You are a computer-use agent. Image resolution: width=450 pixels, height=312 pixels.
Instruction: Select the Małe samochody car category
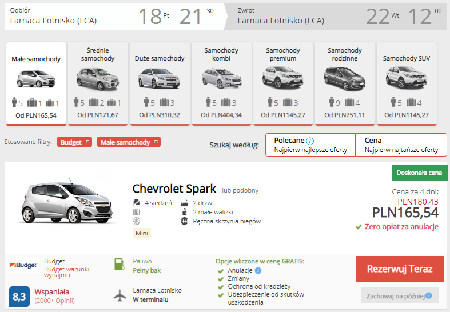click(36, 84)
